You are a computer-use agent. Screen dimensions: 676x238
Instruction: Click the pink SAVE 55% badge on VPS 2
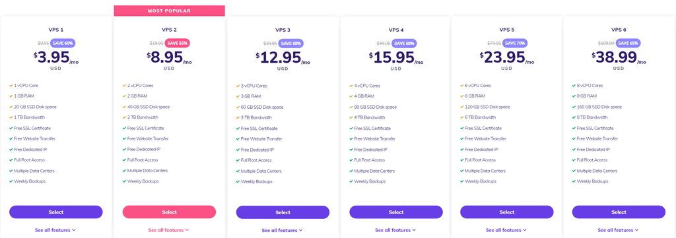[177, 43]
